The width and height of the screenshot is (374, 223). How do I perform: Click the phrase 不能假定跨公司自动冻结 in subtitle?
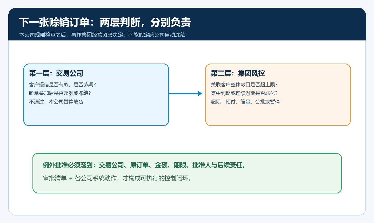tap(157, 35)
